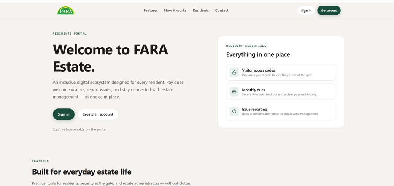Open the Visitor access codes card title
The height and width of the screenshot is (186, 394).
(258, 70)
